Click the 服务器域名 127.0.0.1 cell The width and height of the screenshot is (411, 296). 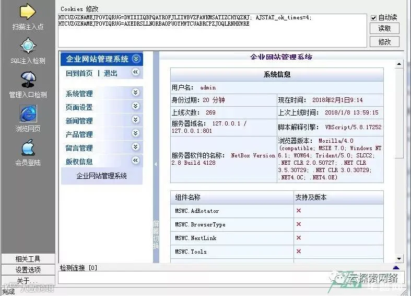[224, 127]
